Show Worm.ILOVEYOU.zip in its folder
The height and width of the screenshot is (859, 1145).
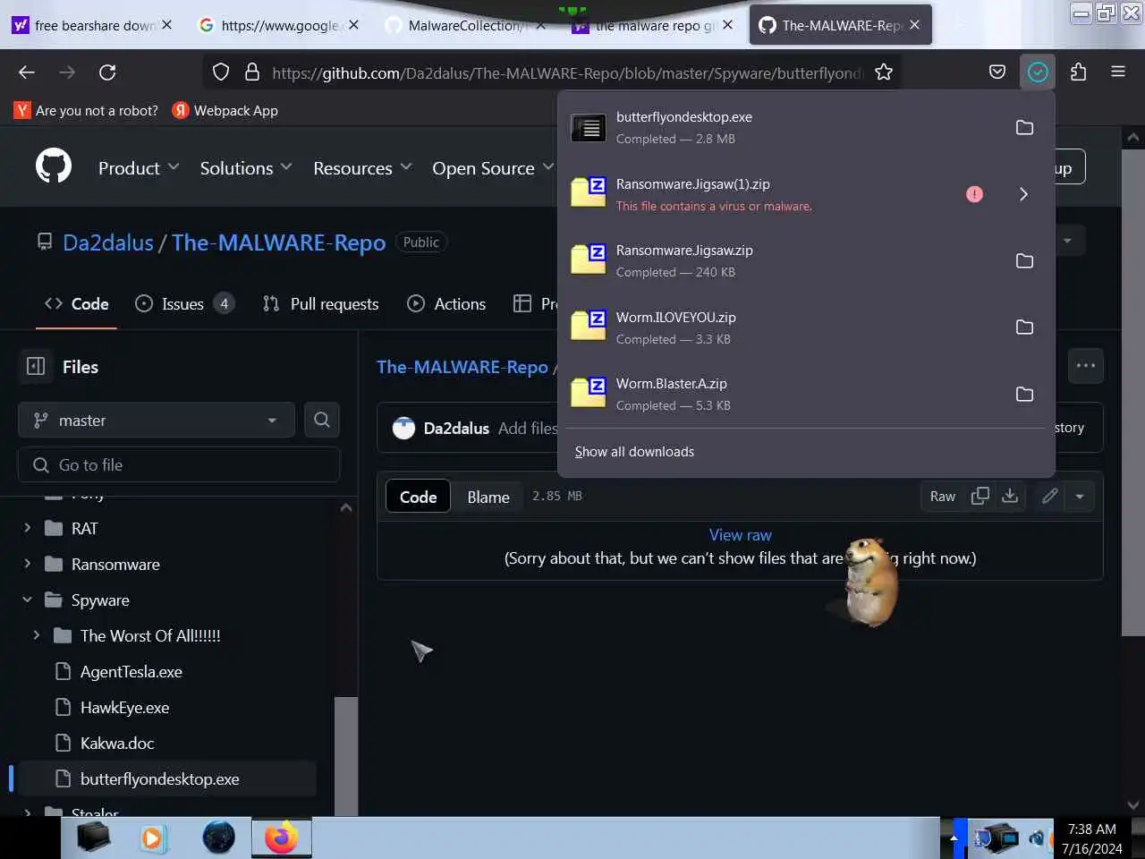coord(1024,327)
